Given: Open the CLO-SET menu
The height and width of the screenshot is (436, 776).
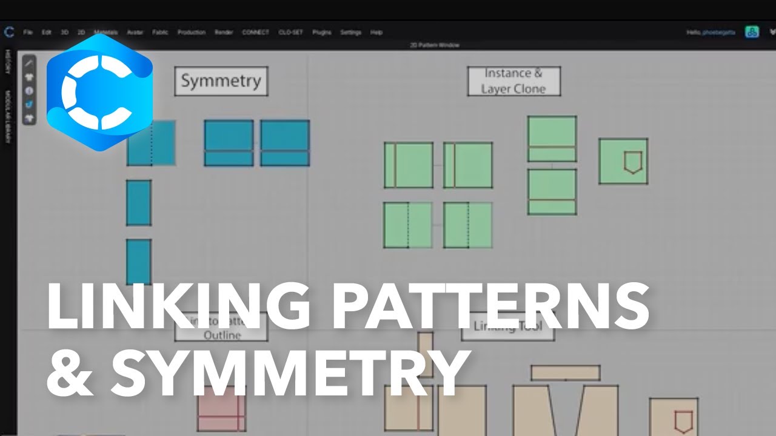Looking at the screenshot, I should coord(291,32).
